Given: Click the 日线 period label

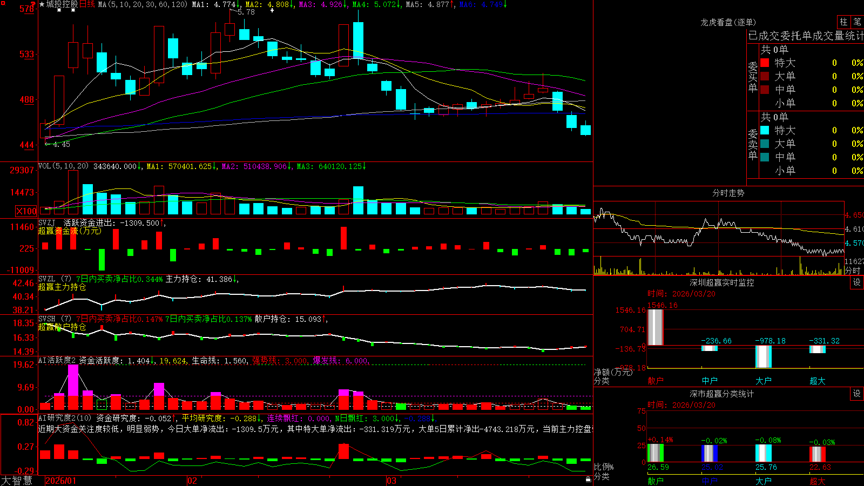Looking at the screenshot, I should coord(87,4).
